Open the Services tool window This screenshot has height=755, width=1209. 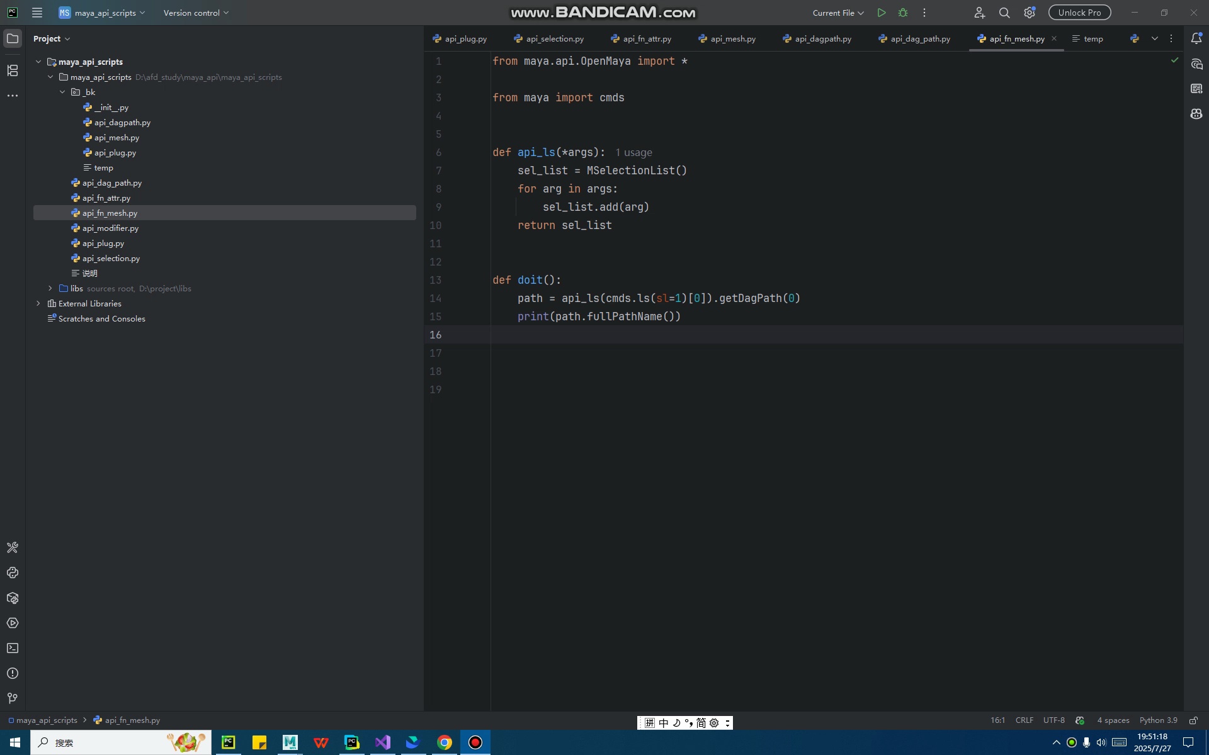coord(13,623)
